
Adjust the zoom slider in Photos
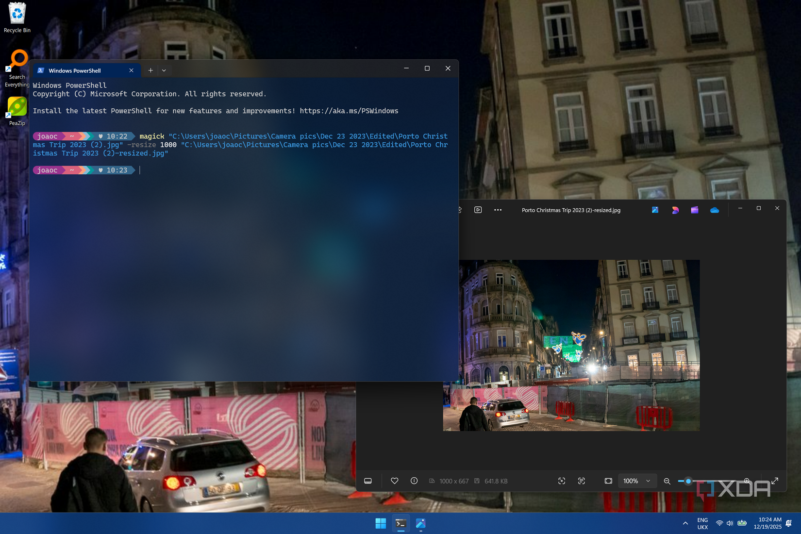[x=687, y=481]
